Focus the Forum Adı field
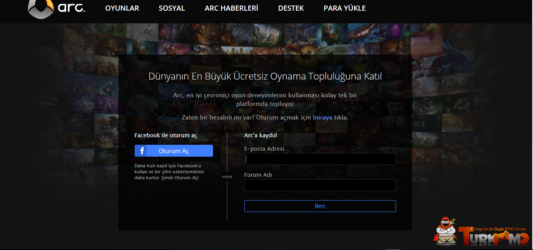Image resolution: width=533 pixels, height=250 pixels. click(x=320, y=185)
